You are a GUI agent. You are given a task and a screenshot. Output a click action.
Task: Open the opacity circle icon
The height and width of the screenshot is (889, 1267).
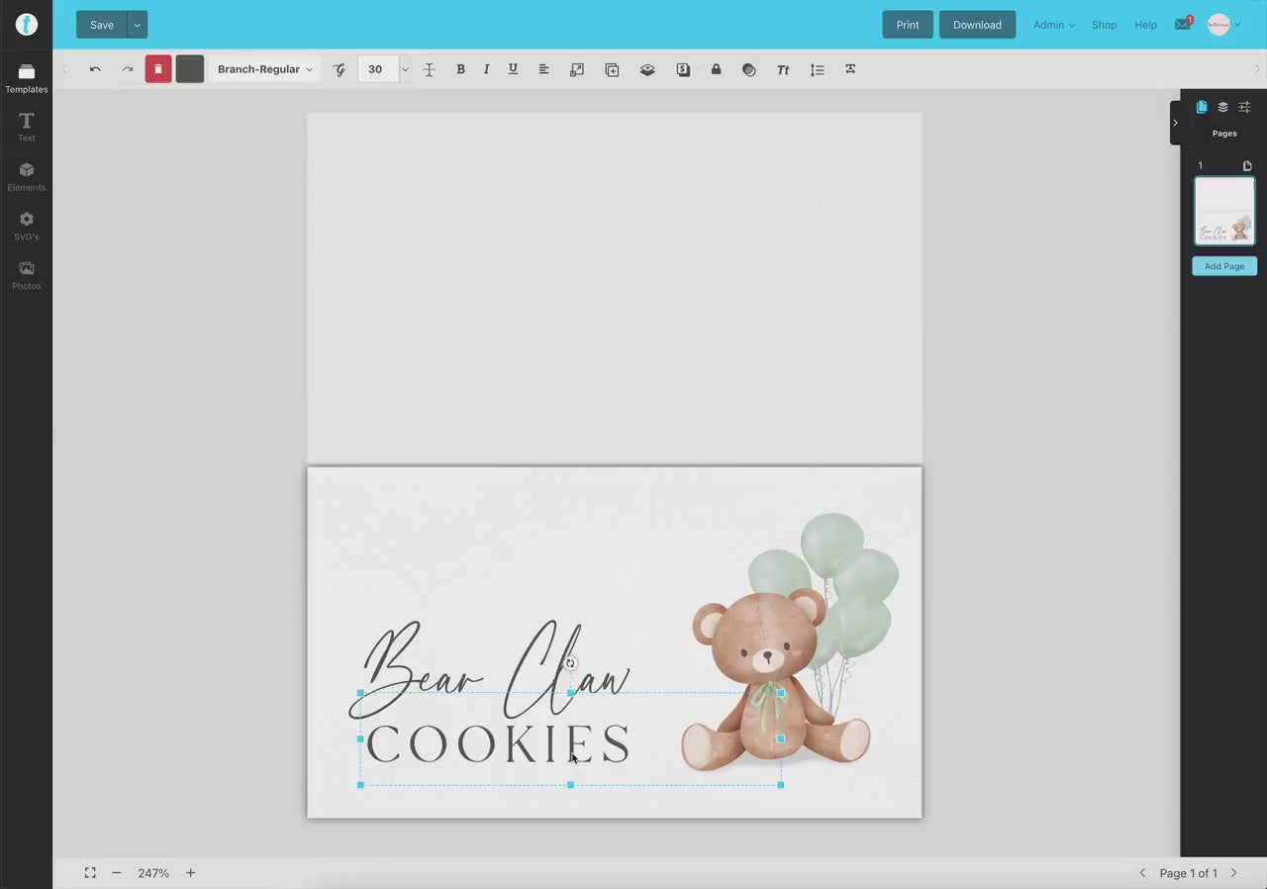pyautogui.click(x=749, y=69)
